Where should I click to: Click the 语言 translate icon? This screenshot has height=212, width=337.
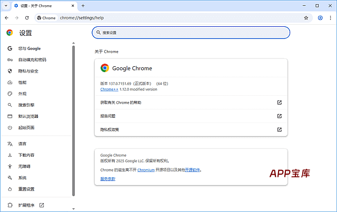[x=10, y=144]
